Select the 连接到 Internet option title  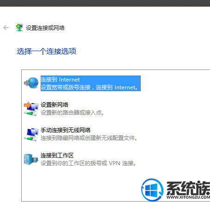pyautogui.click(x=60, y=80)
